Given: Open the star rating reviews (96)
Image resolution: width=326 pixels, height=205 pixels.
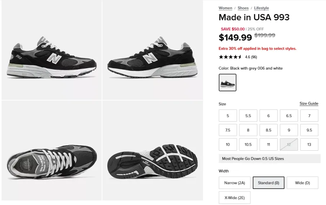Looking at the screenshot, I should click(238, 57).
